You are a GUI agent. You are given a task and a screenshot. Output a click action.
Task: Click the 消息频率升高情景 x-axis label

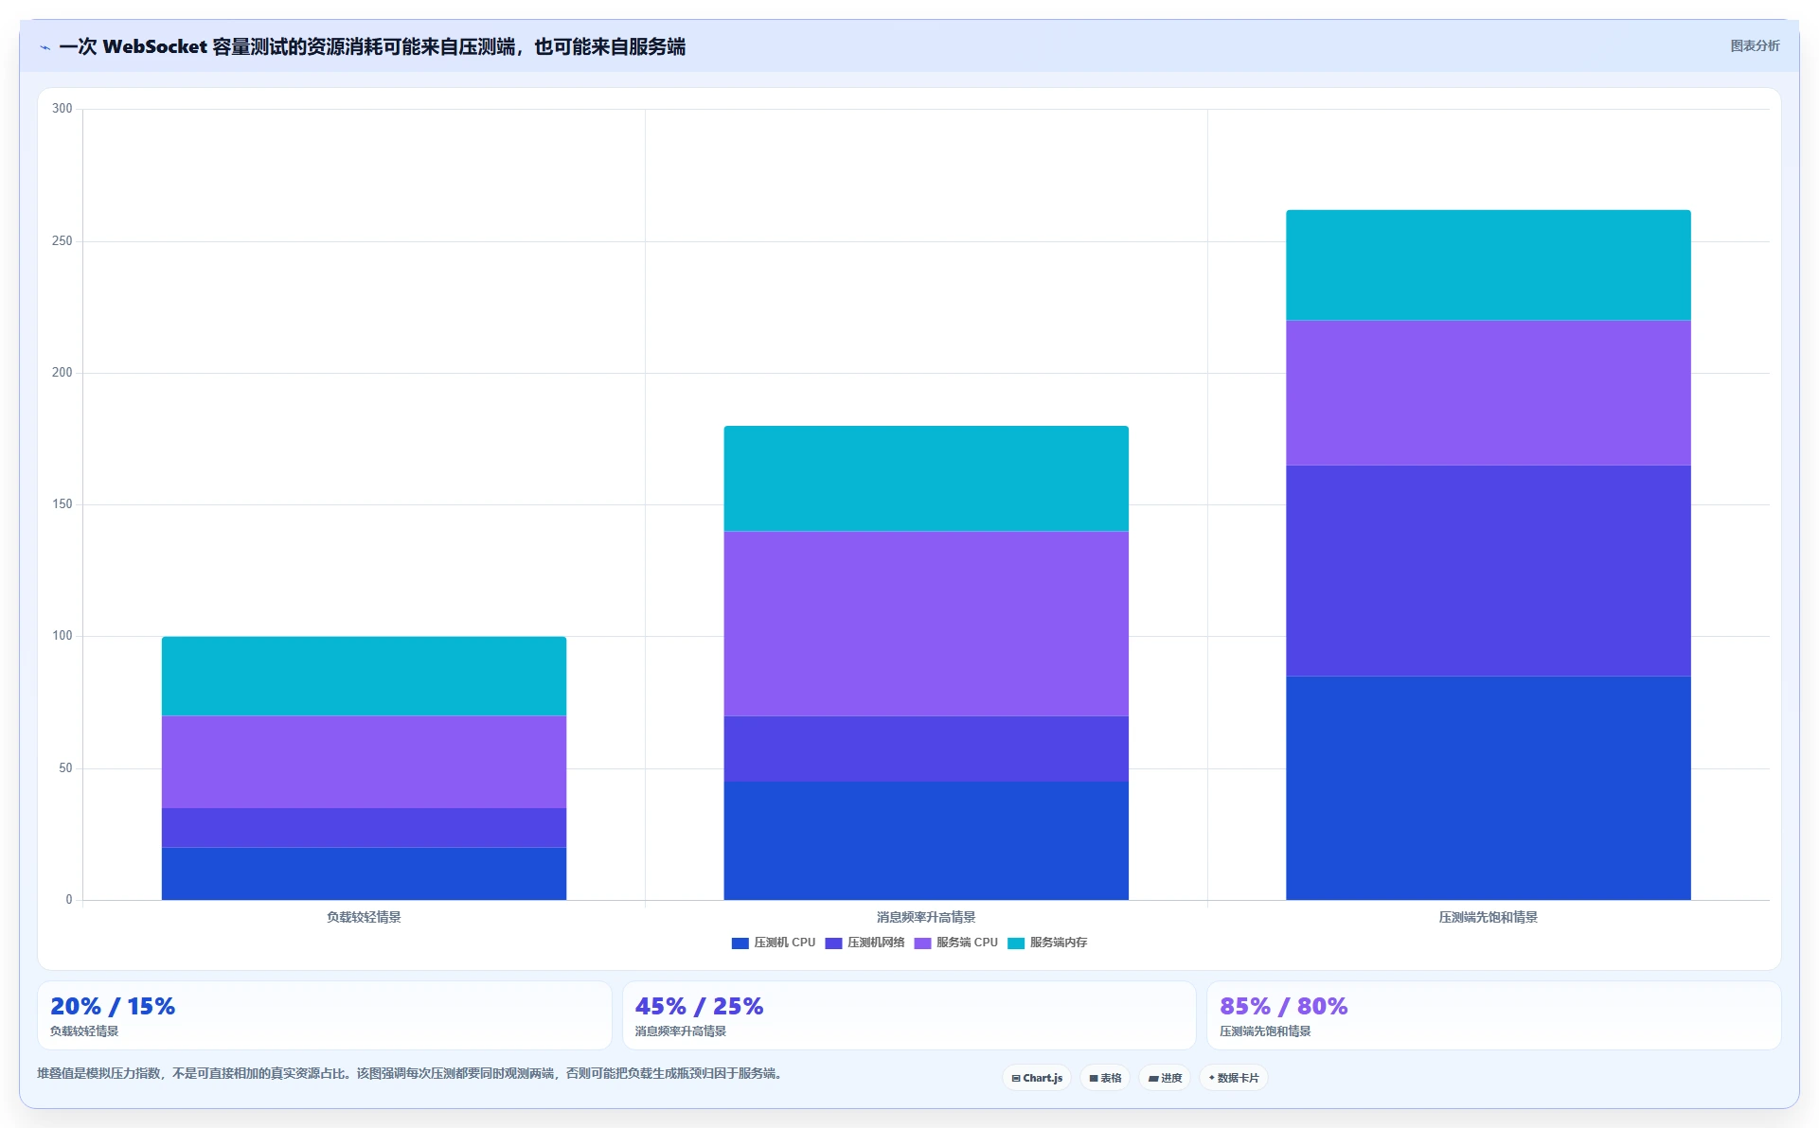click(x=926, y=917)
